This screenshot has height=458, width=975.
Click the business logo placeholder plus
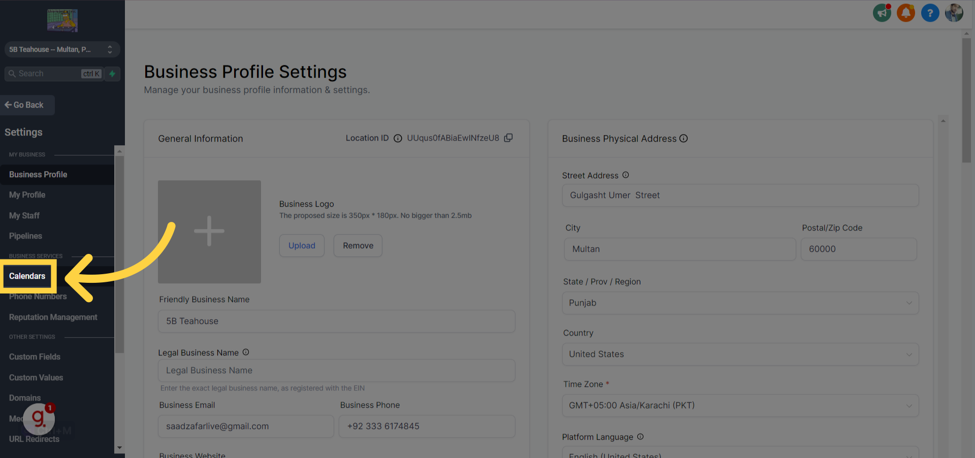pos(209,232)
